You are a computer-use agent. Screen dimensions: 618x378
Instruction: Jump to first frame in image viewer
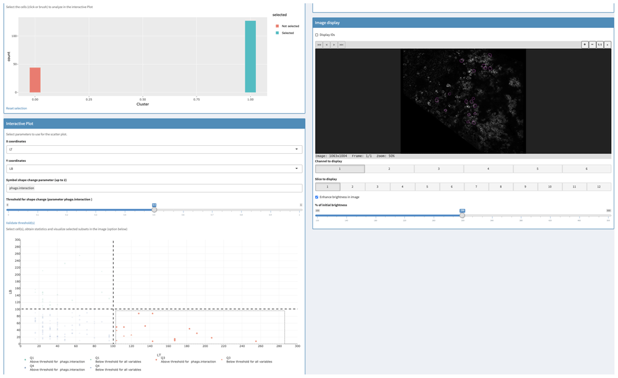pos(319,44)
